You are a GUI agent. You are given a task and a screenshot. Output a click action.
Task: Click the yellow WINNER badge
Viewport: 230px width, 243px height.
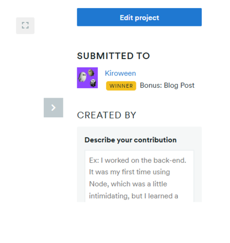[x=121, y=86]
